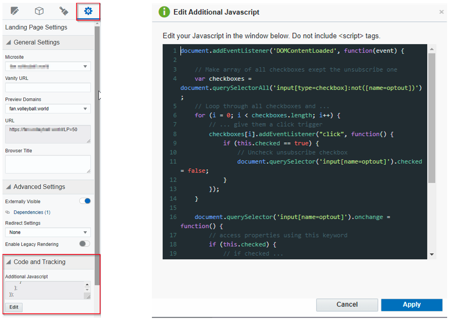Image resolution: width=450 pixels, height=320 pixels.
Task: Open the Preview Domains dropdown
Action: [48, 109]
